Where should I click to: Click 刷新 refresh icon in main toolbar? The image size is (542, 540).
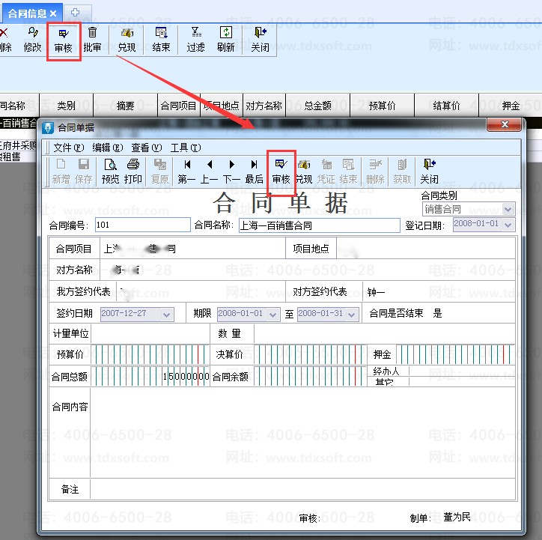(x=225, y=40)
